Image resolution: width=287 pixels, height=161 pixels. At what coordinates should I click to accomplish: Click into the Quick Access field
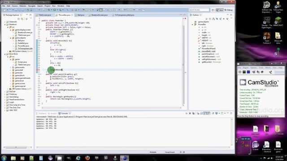pos(199,10)
